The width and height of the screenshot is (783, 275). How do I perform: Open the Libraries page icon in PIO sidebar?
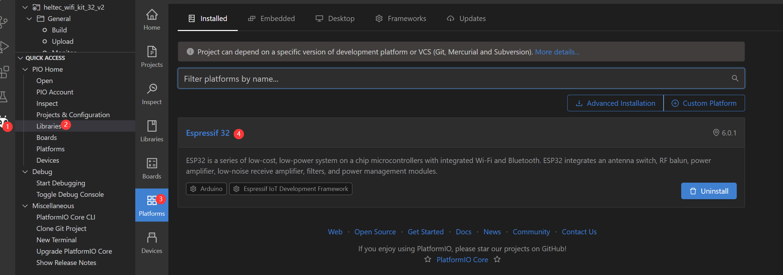coord(152,126)
